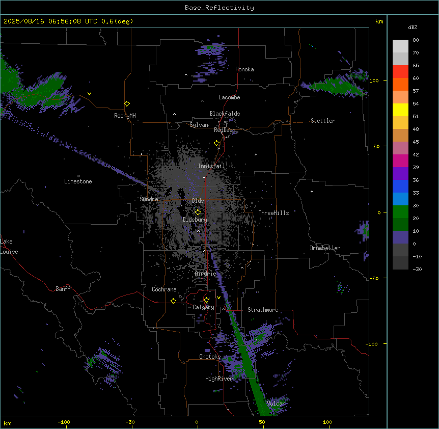Select the Innisfail label

211,166
